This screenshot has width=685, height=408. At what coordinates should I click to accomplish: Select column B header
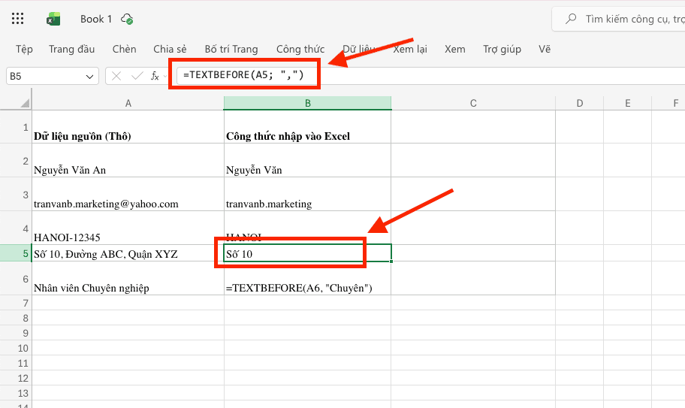point(307,103)
